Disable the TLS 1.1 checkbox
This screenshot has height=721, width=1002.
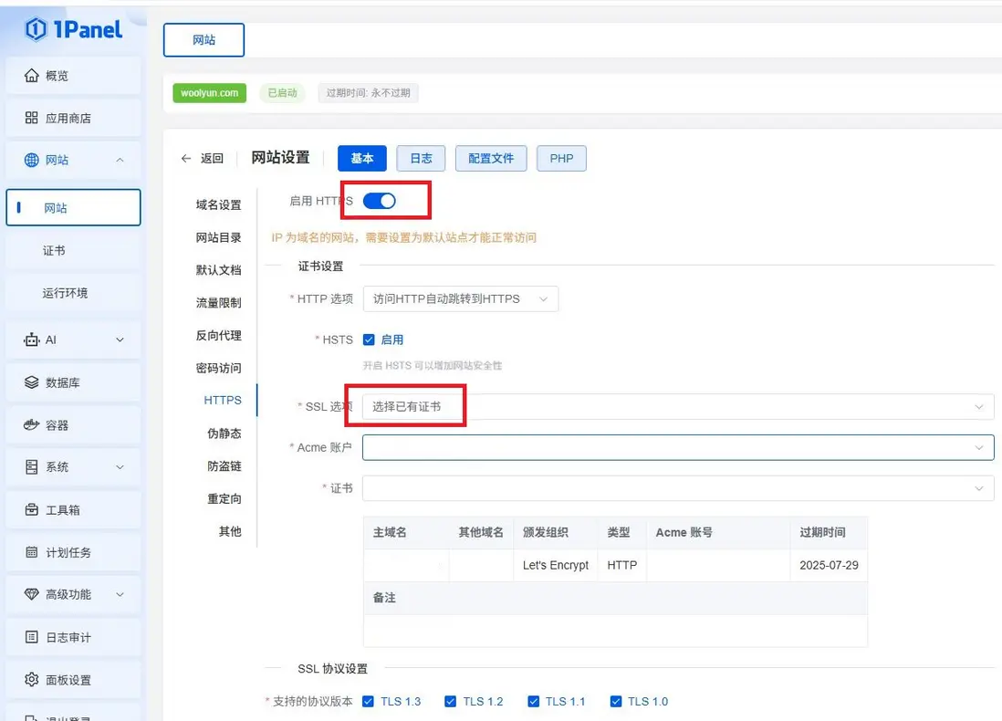pyautogui.click(x=534, y=701)
